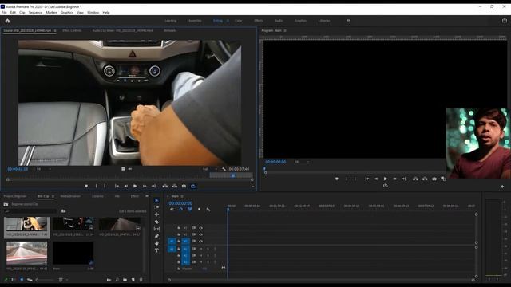Step forward one frame in Program monitor

coord(394,179)
